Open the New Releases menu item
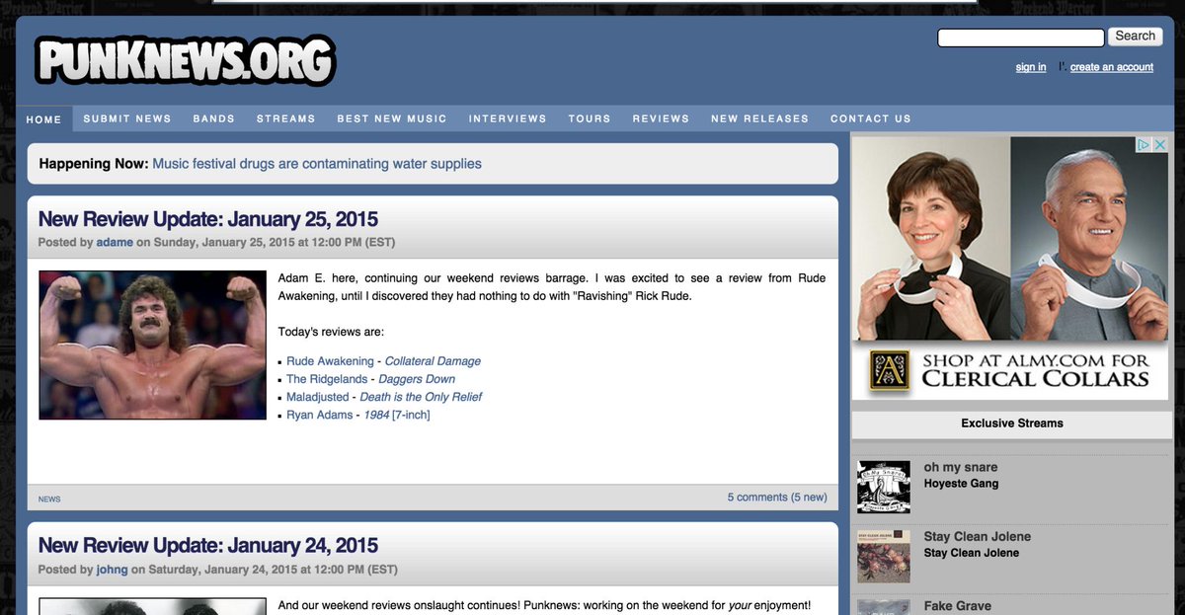The width and height of the screenshot is (1185, 615). point(760,118)
